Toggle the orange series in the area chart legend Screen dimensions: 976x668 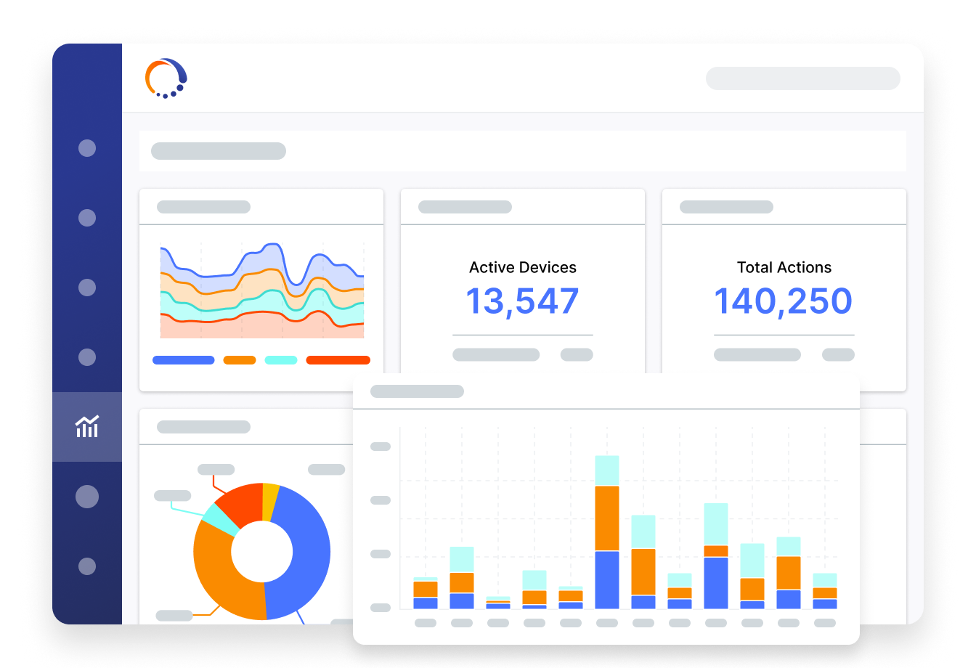(240, 359)
